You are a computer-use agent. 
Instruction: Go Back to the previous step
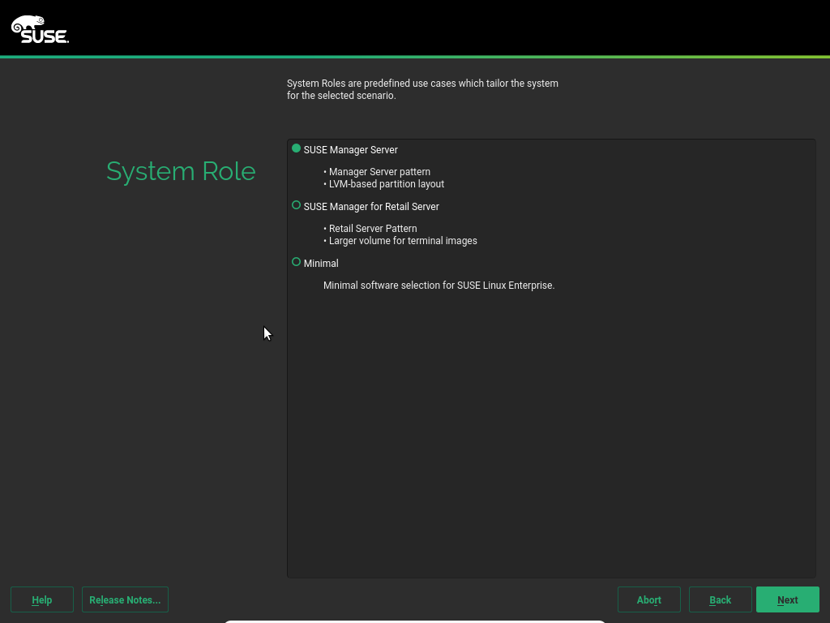[720, 599]
